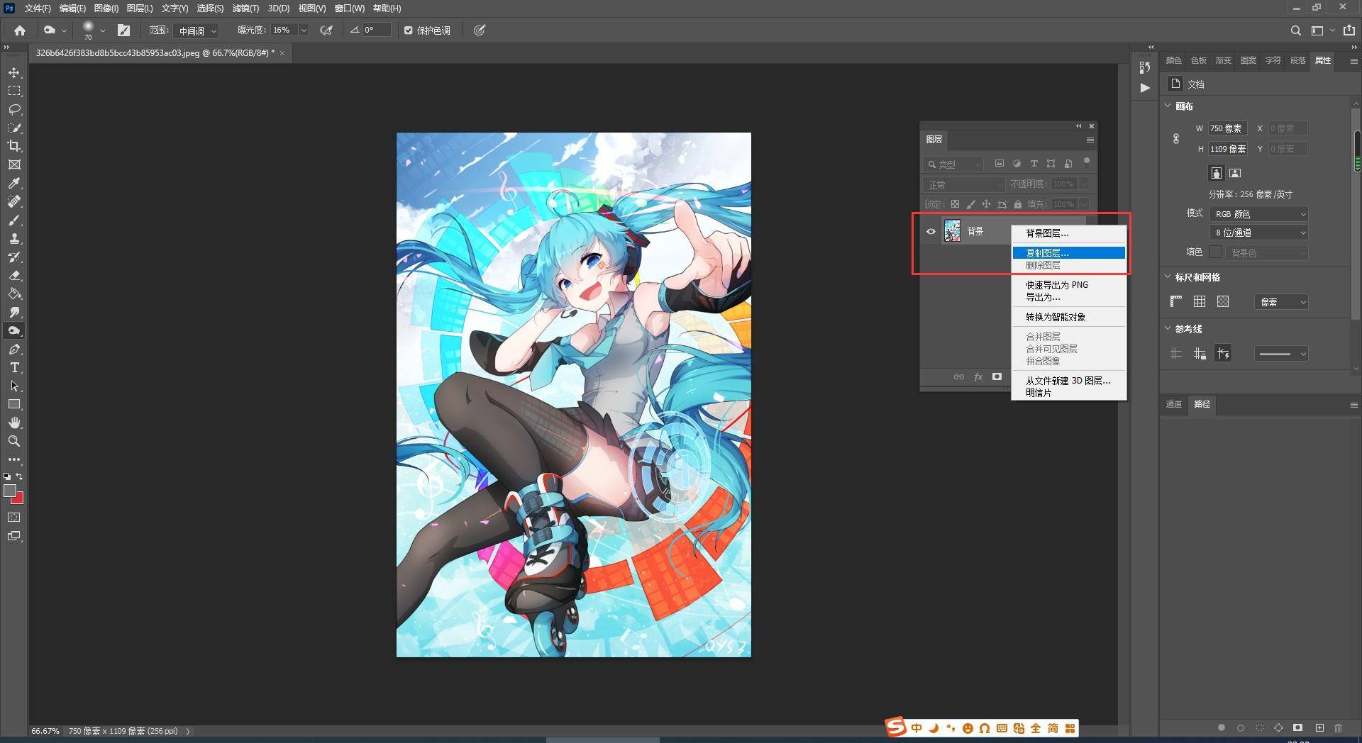Screen dimensions: 1362x743
Task: Select the Paint Bucket tool
Action: pos(14,294)
